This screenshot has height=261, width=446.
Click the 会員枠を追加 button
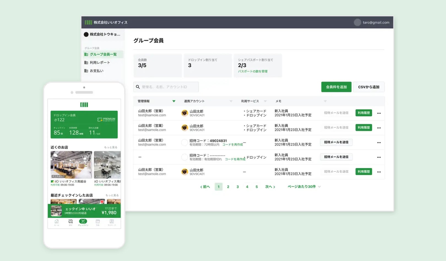click(336, 87)
